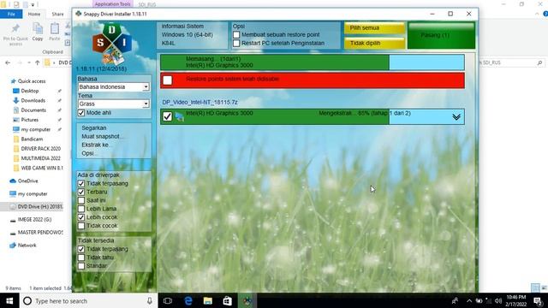Show hidden tray icons chevron

(x=469, y=300)
